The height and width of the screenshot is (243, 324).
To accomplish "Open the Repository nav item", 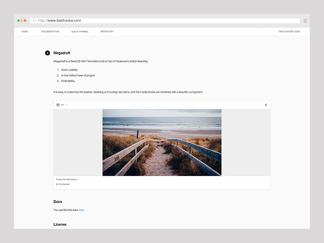I will point(107,31).
